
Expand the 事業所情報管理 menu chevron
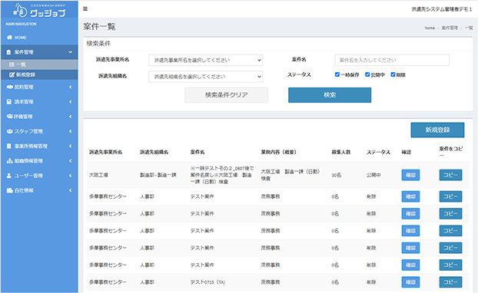71,146
